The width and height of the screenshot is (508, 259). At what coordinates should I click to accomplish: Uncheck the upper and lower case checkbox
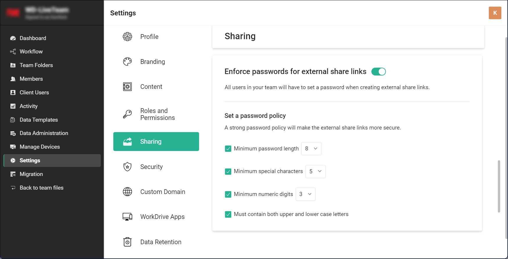[228, 214]
